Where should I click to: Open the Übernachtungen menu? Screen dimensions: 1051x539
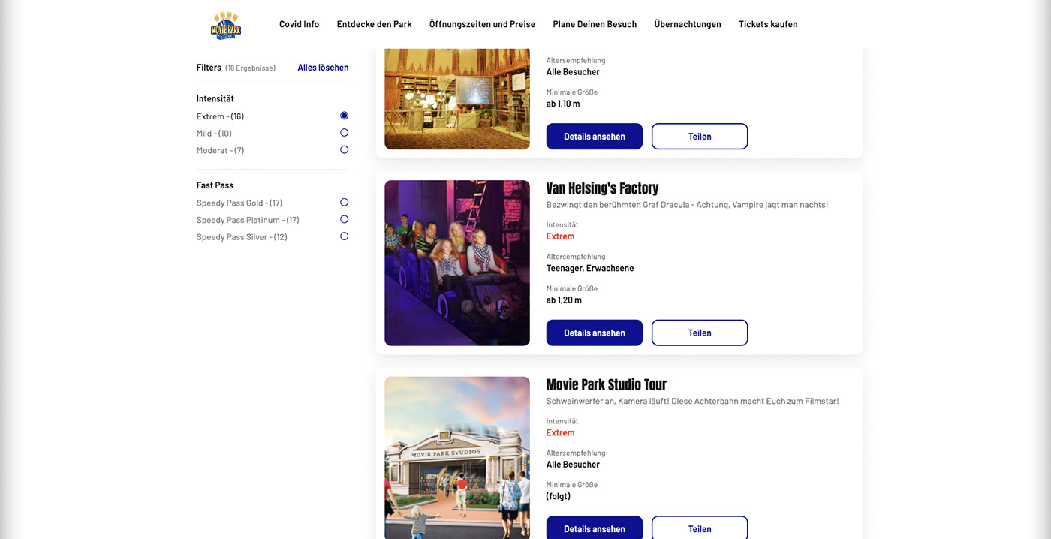[x=688, y=24]
